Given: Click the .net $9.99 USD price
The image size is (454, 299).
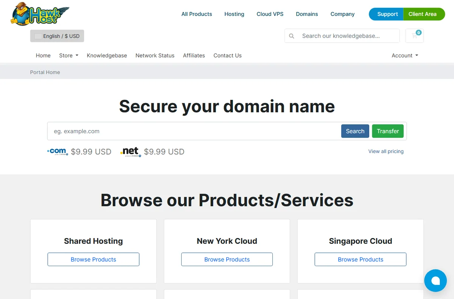Looking at the screenshot, I should point(164,152).
